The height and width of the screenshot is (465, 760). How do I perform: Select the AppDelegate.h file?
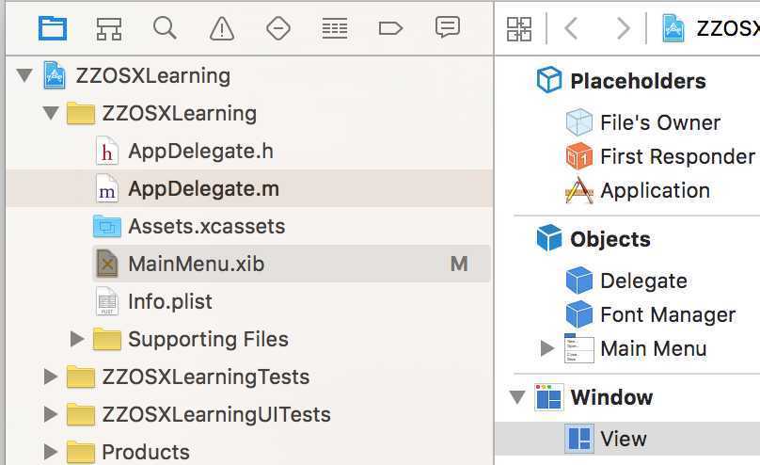pos(199,151)
